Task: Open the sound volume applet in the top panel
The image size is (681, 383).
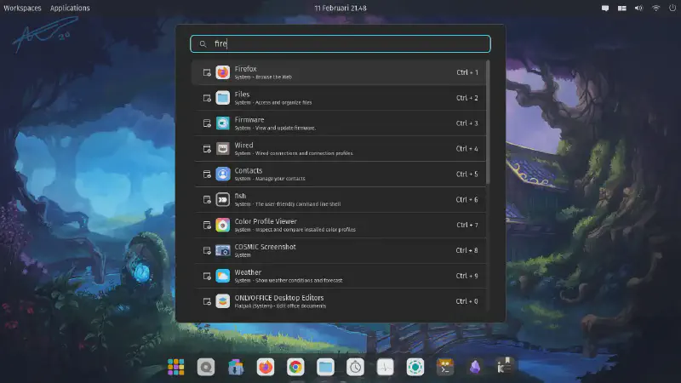Action: click(639, 8)
